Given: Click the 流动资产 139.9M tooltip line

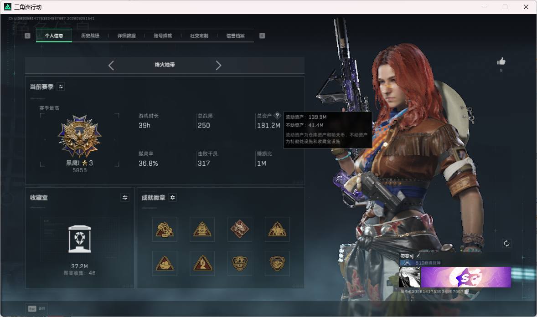Looking at the screenshot, I should tap(306, 117).
